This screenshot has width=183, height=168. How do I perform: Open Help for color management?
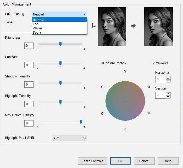[x=168, y=161]
